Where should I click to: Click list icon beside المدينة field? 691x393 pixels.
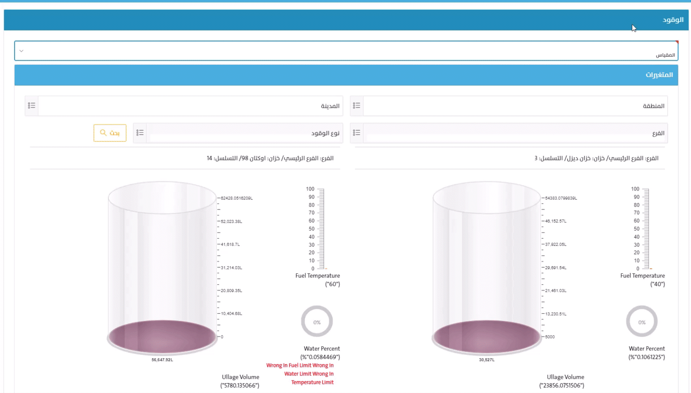[x=32, y=106]
